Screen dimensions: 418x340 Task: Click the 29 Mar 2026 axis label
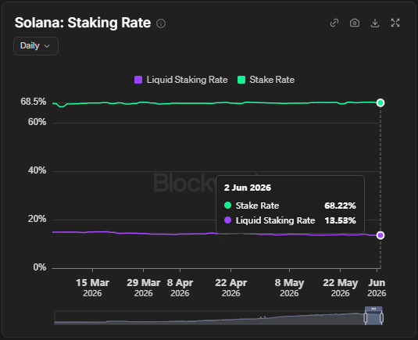click(144, 288)
